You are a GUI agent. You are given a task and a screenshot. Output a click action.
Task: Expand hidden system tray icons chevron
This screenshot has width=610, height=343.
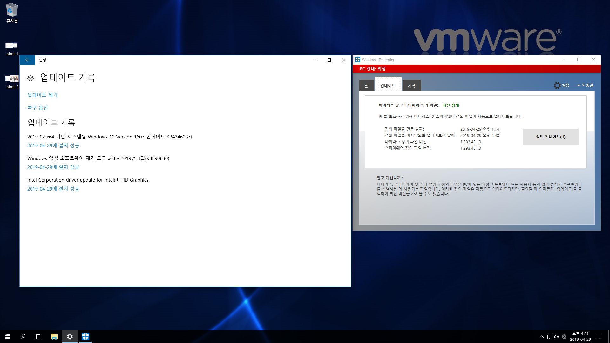pyautogui.click(x=541, y=337)
